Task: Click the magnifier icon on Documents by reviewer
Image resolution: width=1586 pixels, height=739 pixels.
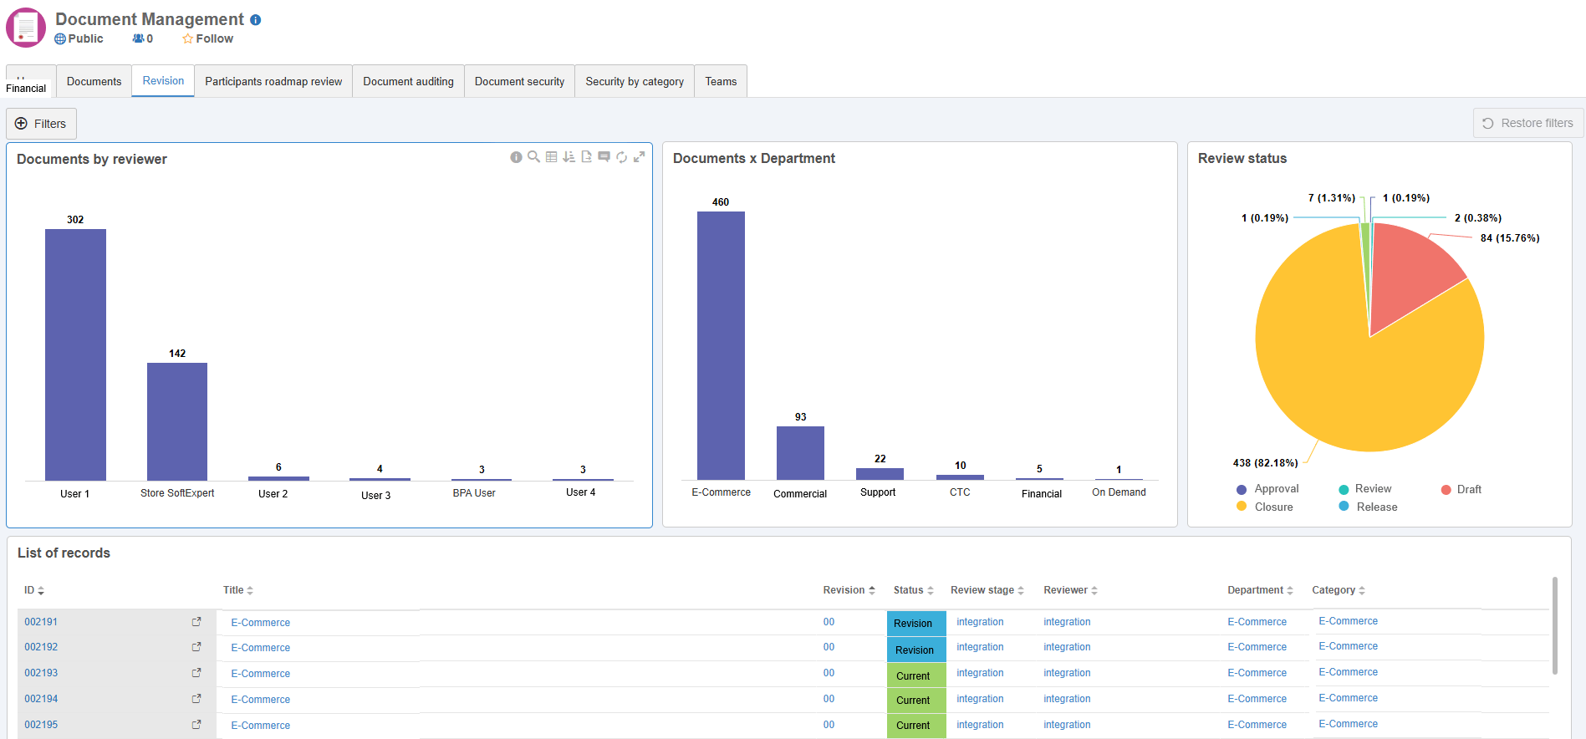Action: [x=533, y=156]
